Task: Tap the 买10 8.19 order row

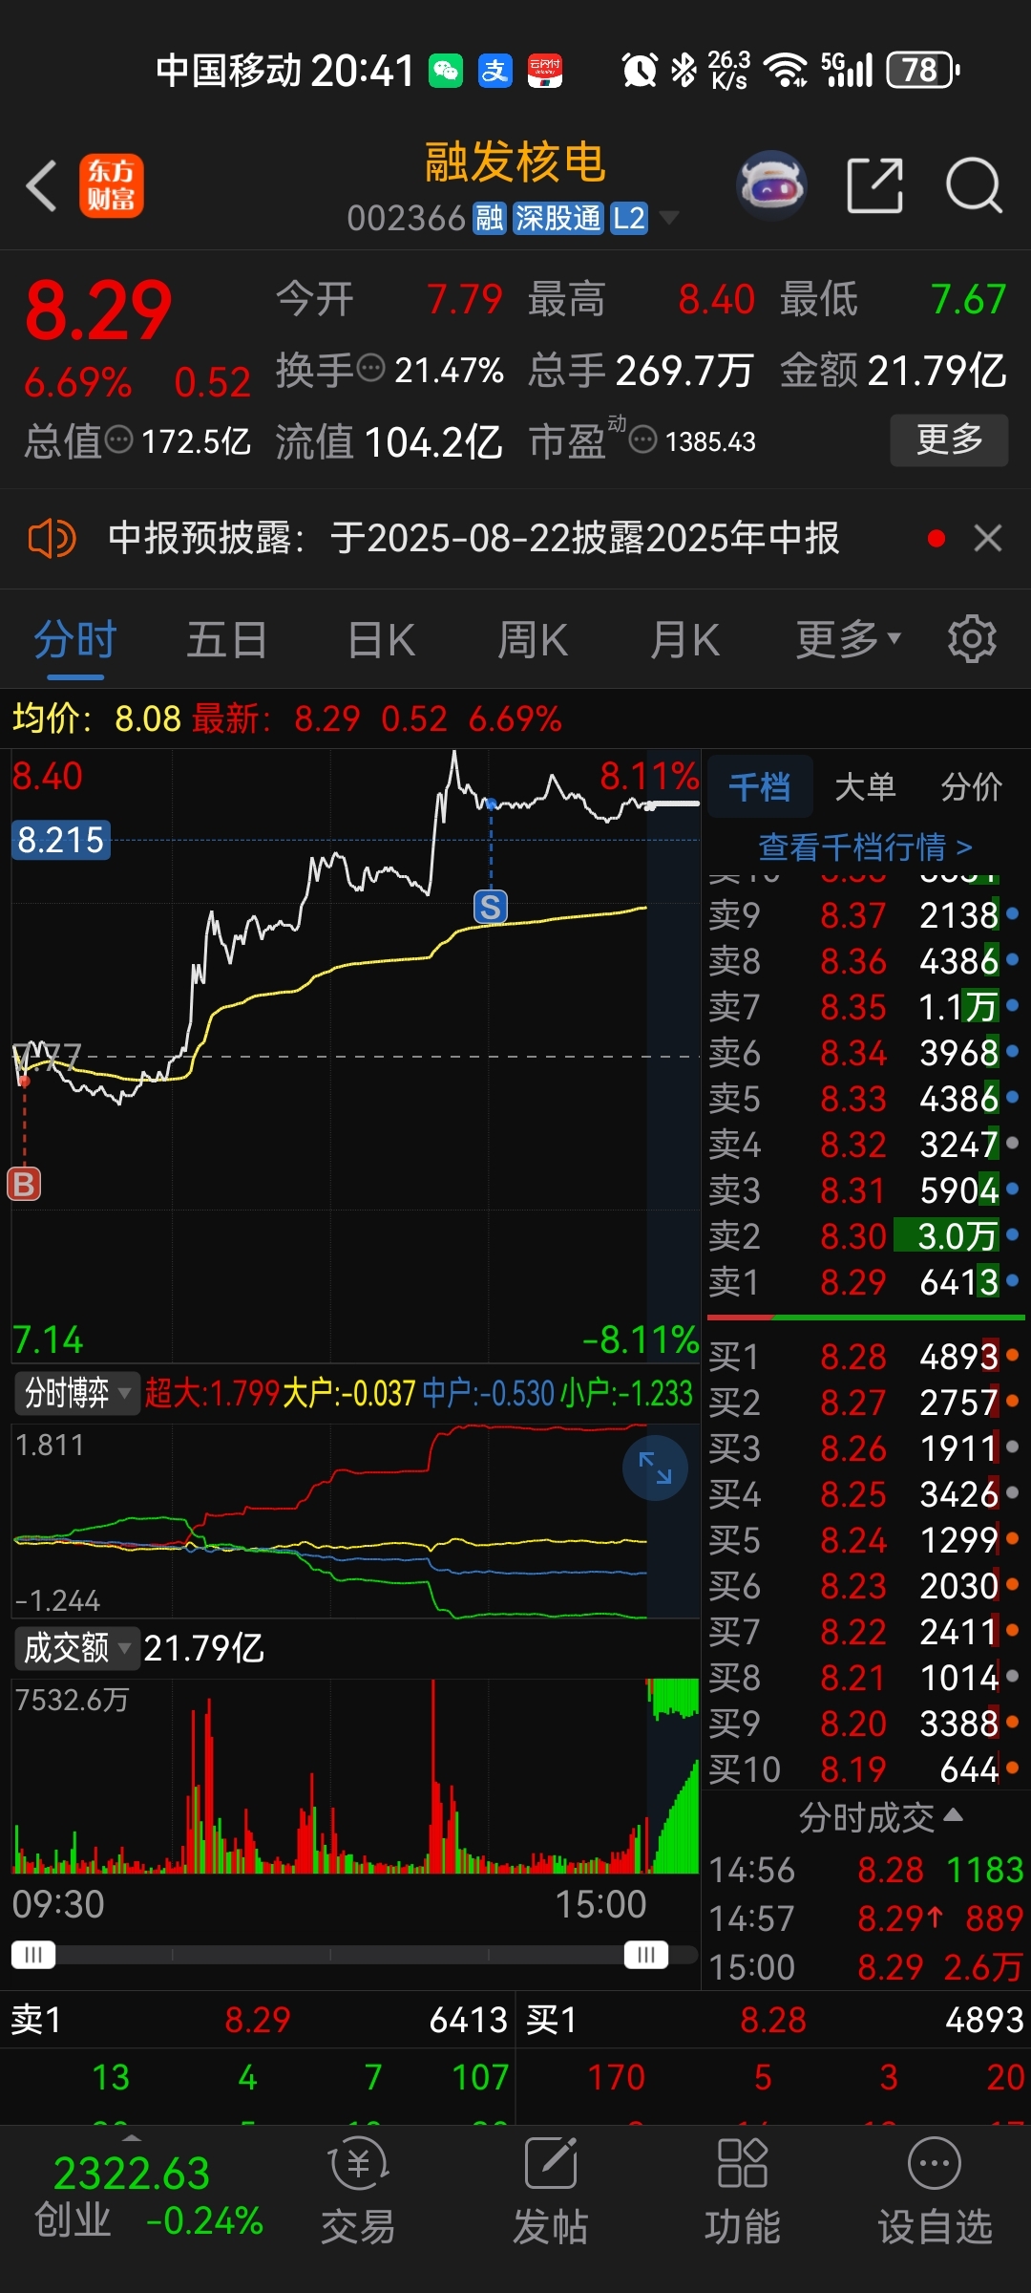Action: (x=865, y=1769)
